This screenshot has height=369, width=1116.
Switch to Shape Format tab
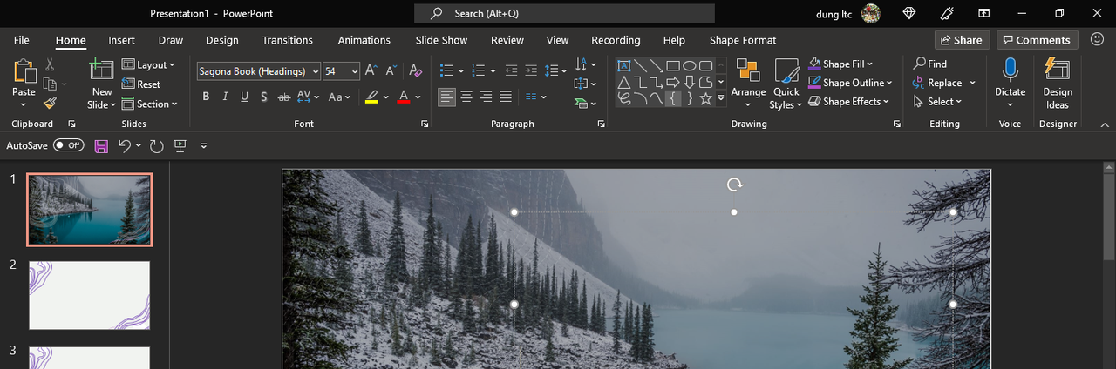[742, 40]
